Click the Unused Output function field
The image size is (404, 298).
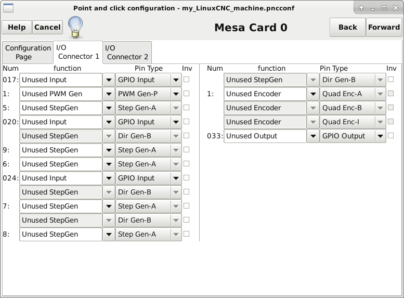tap(265, 136)
